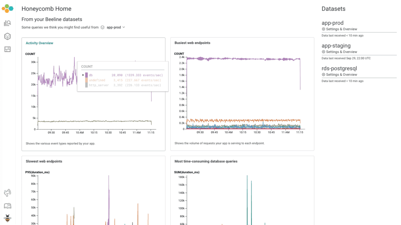
Task: Click the bee account icon
Action: coord(7,218)
